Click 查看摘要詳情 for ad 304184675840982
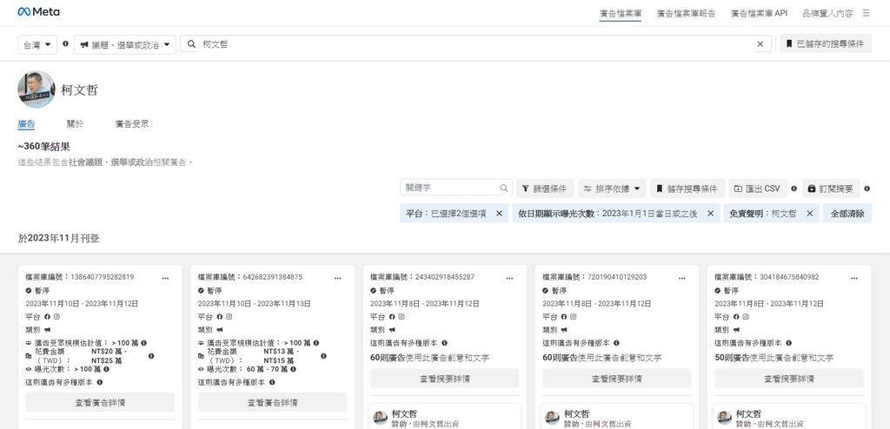Screen dimensions: 890x429 click(x=789, y=379)
